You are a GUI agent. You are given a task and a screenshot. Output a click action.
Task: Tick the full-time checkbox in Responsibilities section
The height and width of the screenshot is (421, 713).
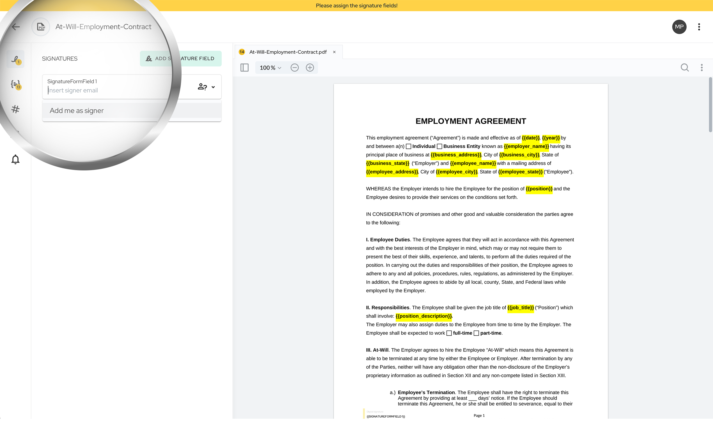(x=449, y=333)
